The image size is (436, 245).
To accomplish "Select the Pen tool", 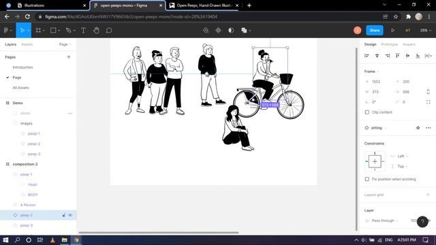I will point(68,30).
